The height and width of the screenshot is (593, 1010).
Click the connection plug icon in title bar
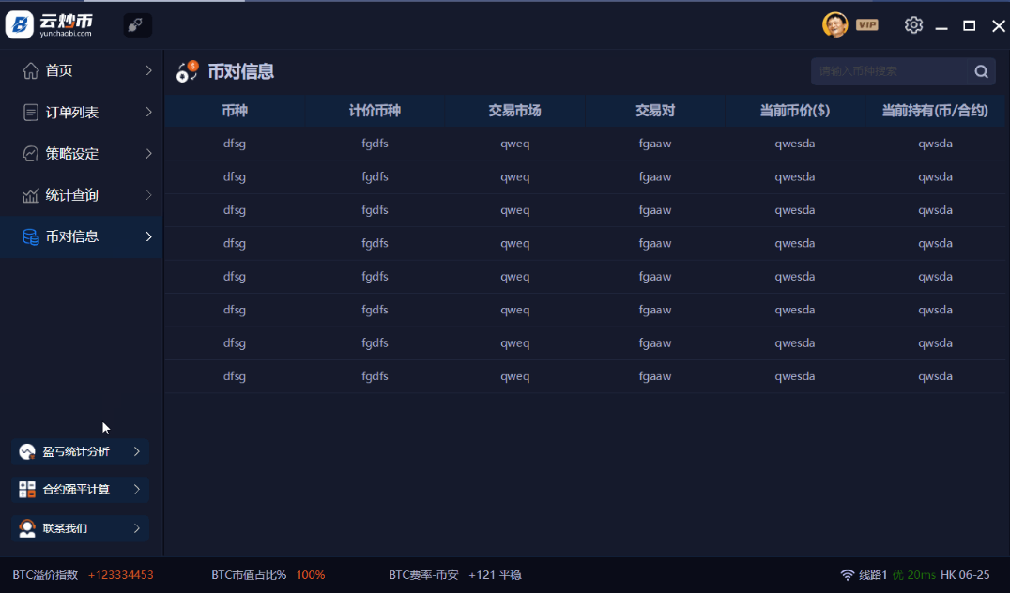point(137,24)
